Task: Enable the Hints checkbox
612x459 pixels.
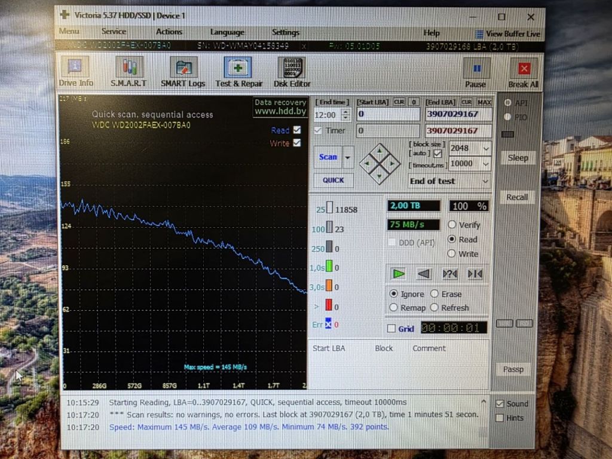Action: point(499,418)
